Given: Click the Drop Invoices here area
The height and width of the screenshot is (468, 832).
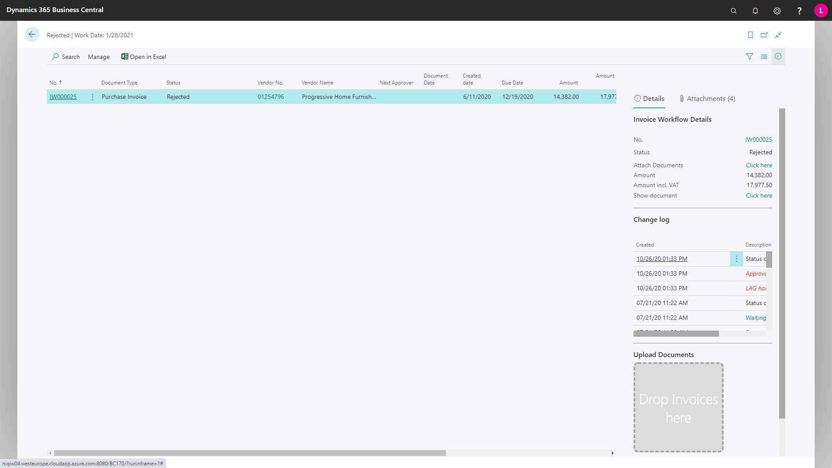Looking at the screenshot, I should point(678,407).
